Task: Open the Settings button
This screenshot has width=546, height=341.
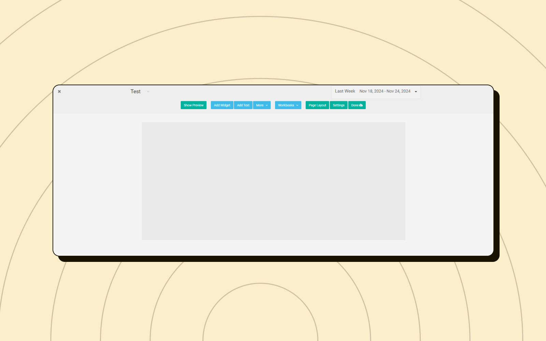Action: tap(339, 105)
